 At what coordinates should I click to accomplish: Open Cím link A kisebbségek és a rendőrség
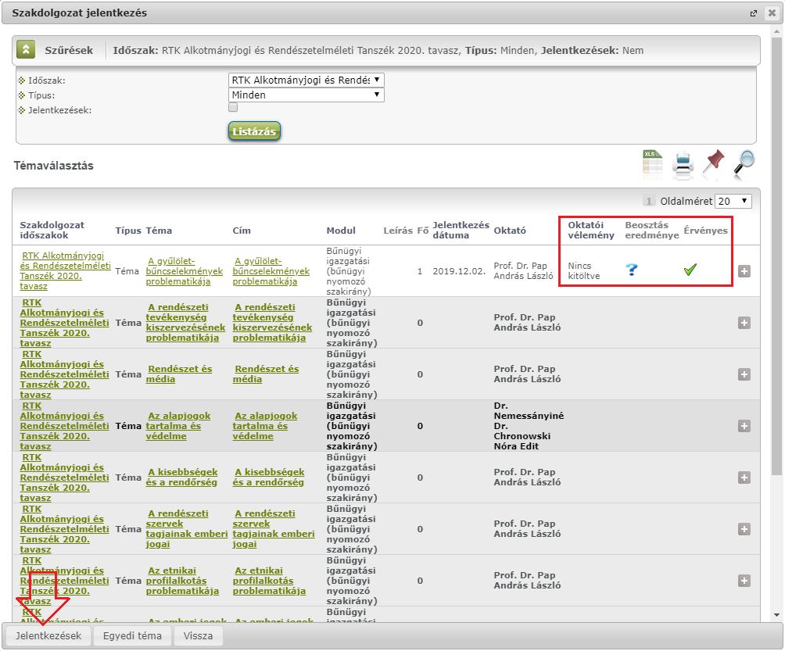269,478
